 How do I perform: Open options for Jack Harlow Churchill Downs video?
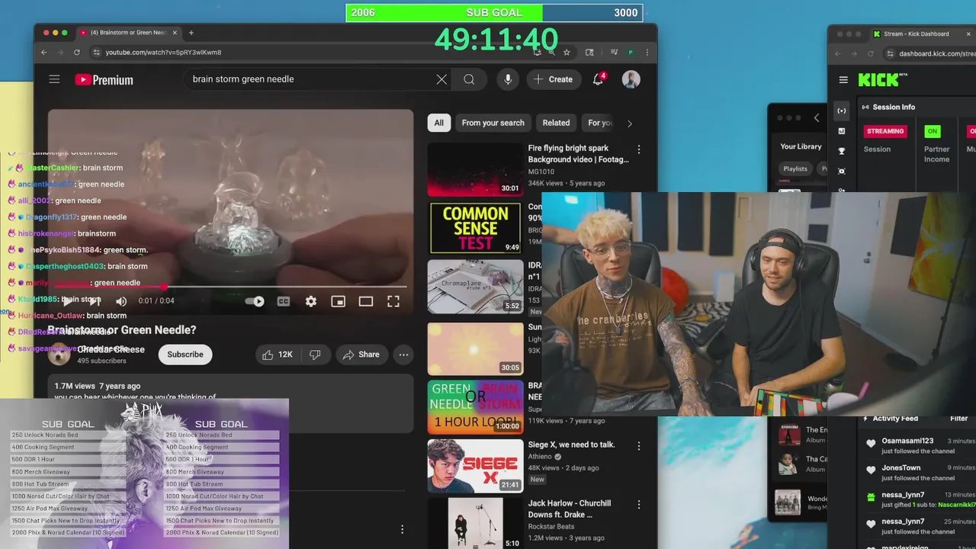tap(639, 504)
